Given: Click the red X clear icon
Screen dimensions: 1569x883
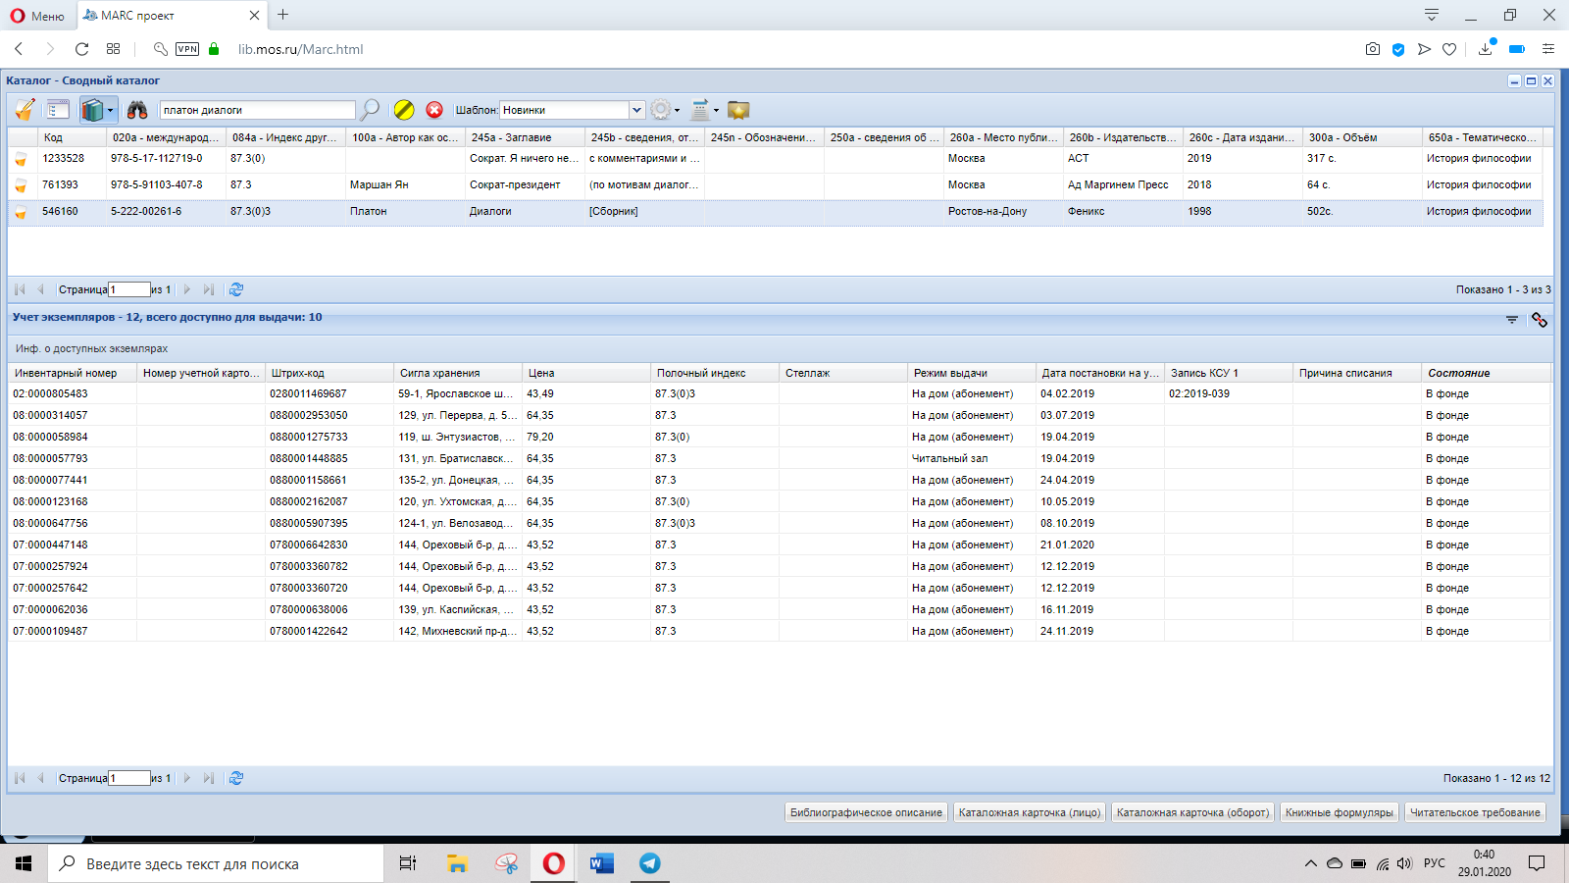Looking at the screenshot, I should [x=434, y=110].
